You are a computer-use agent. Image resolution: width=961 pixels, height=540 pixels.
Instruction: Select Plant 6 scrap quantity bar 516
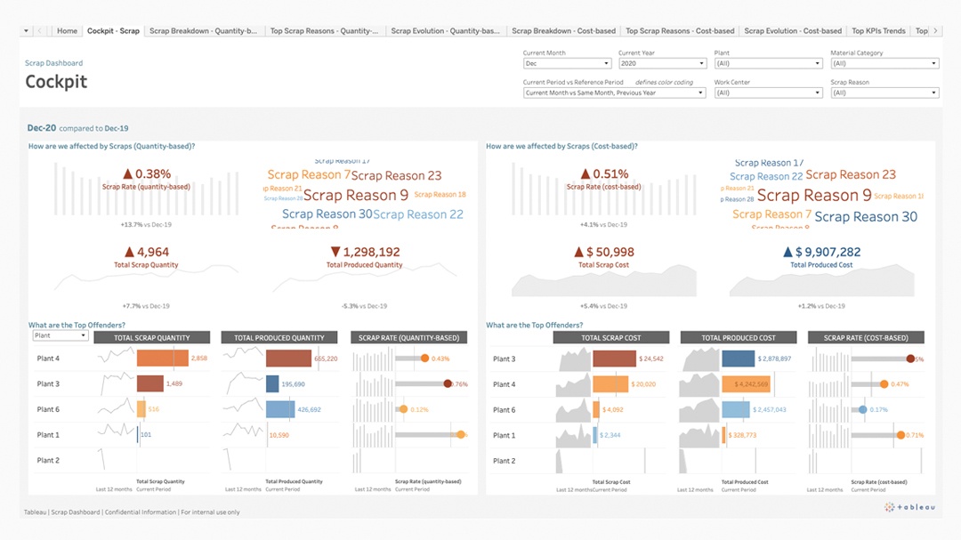[141, 409]
